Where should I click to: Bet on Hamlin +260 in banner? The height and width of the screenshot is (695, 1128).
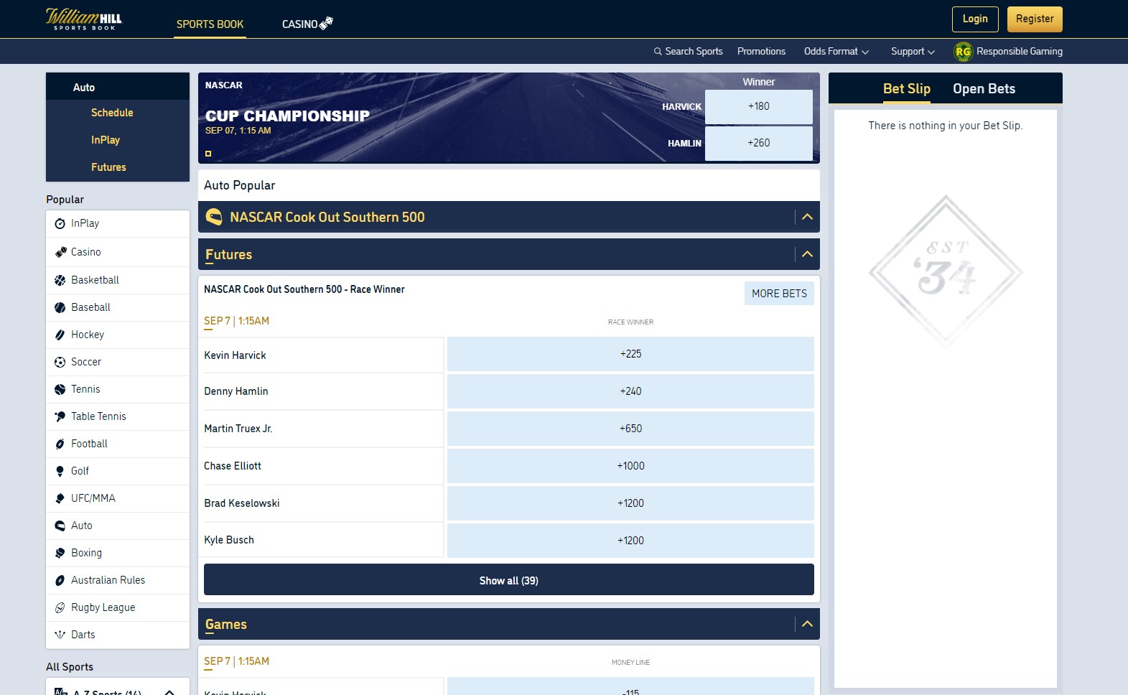[x=758, y=143]
